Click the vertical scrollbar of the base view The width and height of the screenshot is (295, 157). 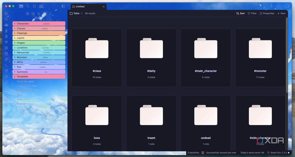[x=287, y=55]
